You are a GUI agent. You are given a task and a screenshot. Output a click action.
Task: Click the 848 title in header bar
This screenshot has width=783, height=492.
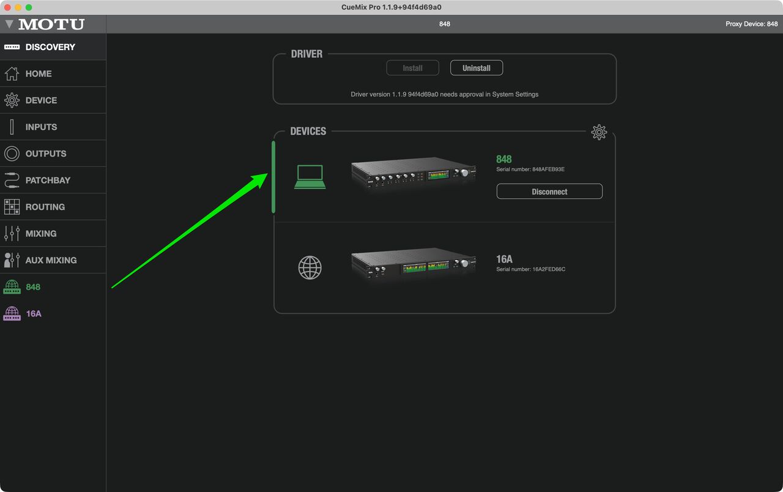coord(445,24)
